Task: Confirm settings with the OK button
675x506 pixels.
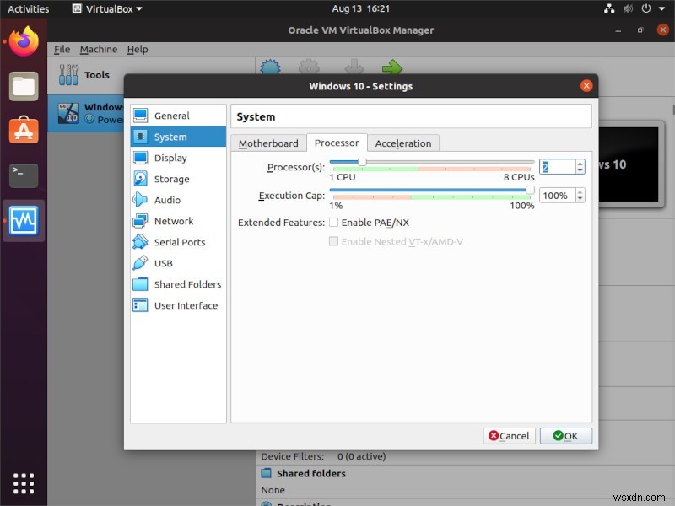Action: tap(566, 436)
